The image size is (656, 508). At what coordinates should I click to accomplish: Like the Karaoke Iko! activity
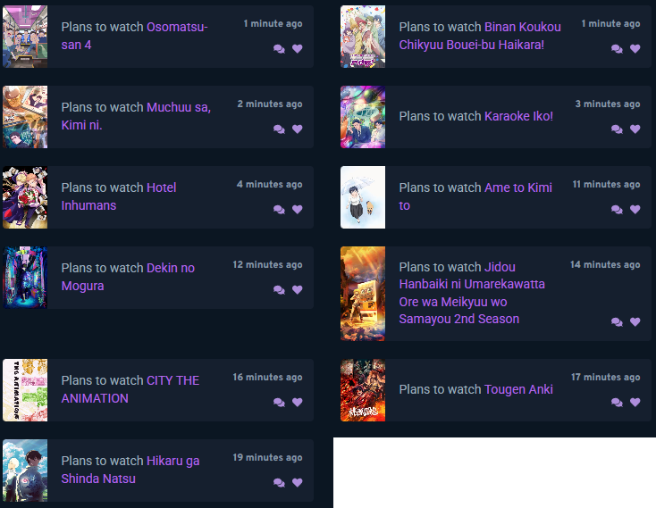coord(635,129)
